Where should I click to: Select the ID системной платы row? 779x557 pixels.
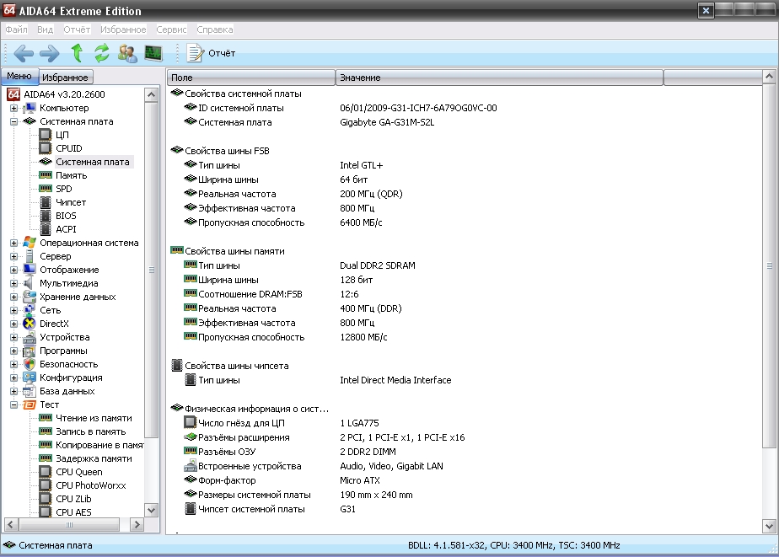pyautogui.click(x=341, y=108)
